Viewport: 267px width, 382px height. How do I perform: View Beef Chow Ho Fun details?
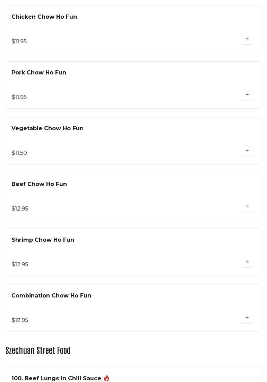click(x=39, y=184)
